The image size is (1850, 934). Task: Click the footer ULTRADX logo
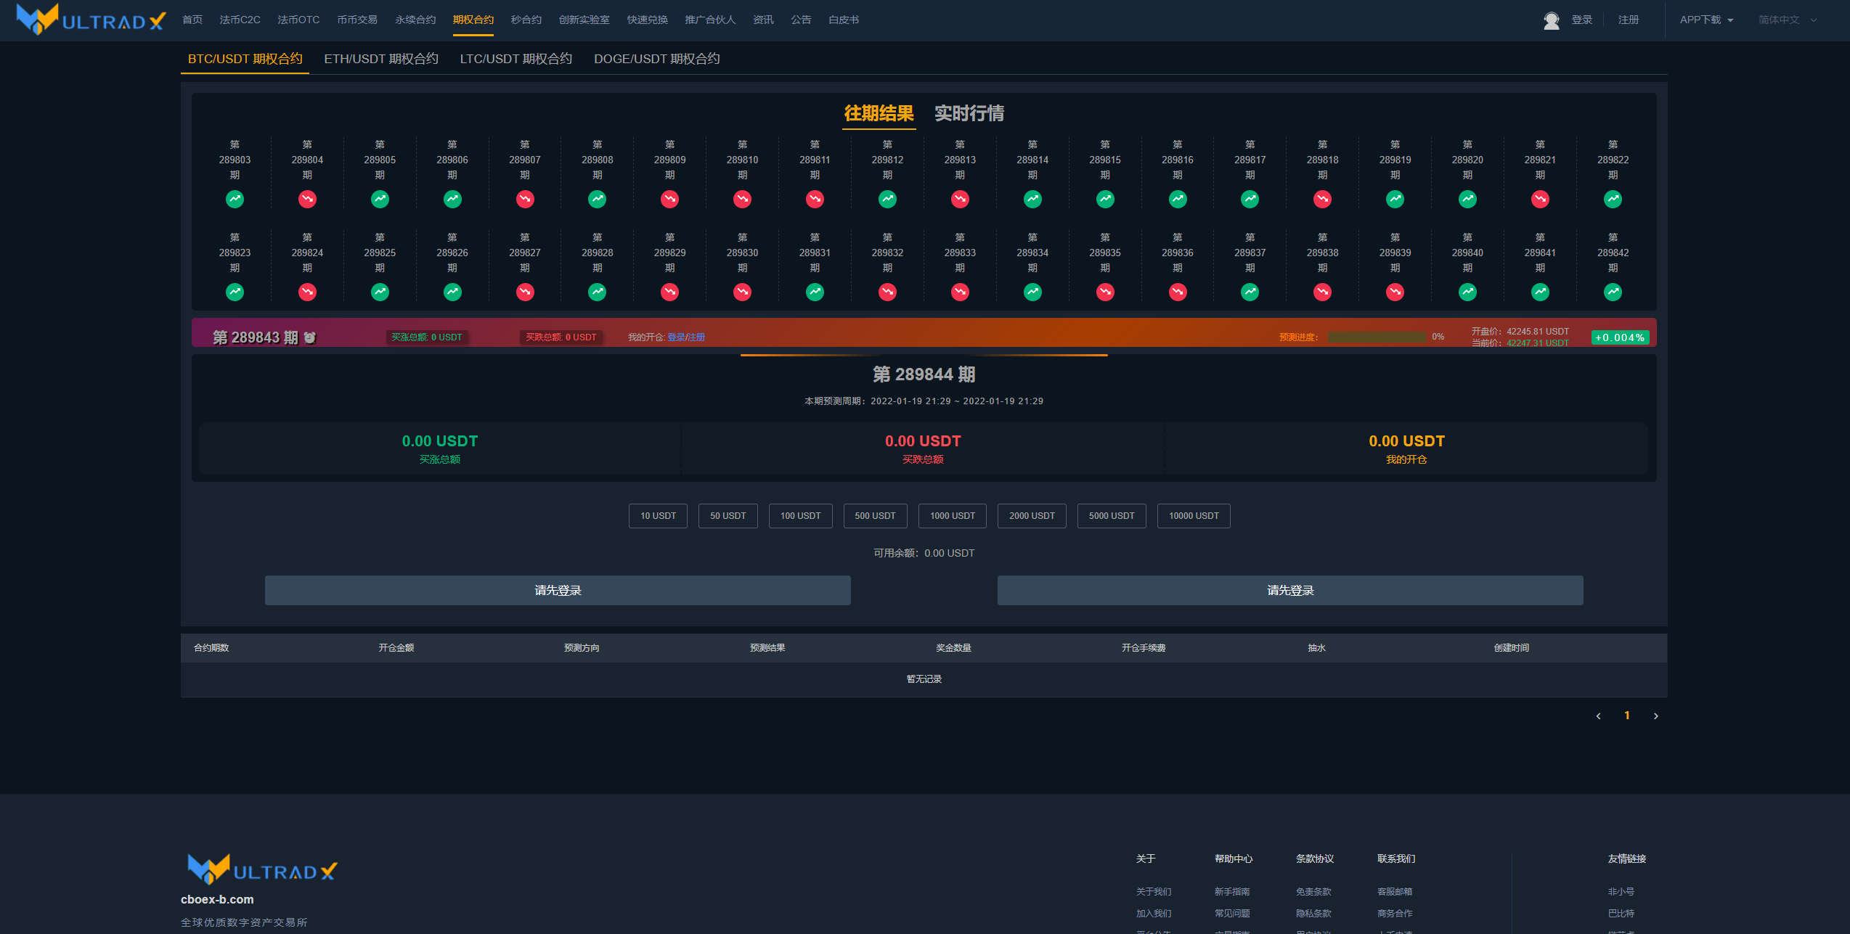point(262,869)
